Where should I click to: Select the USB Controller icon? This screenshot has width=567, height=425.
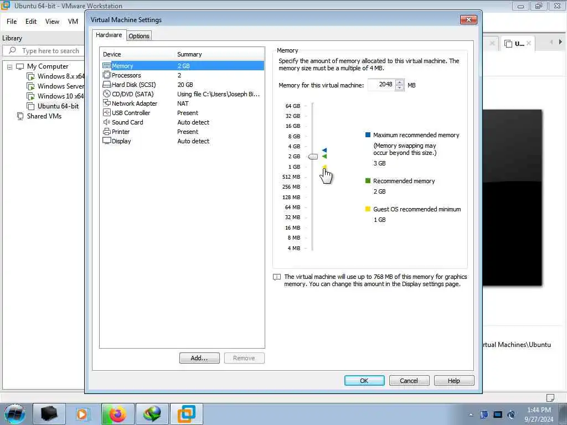(x=107, y=113)
